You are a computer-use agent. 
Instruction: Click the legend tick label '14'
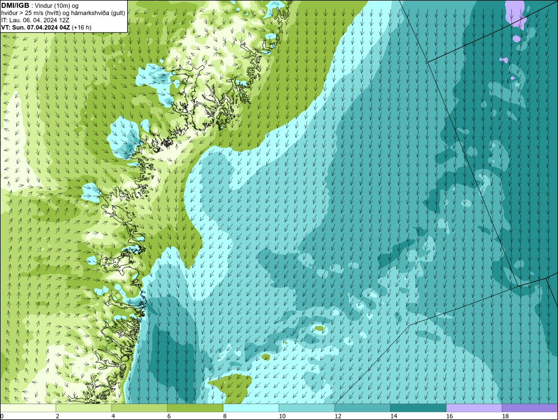click(393, 416)
